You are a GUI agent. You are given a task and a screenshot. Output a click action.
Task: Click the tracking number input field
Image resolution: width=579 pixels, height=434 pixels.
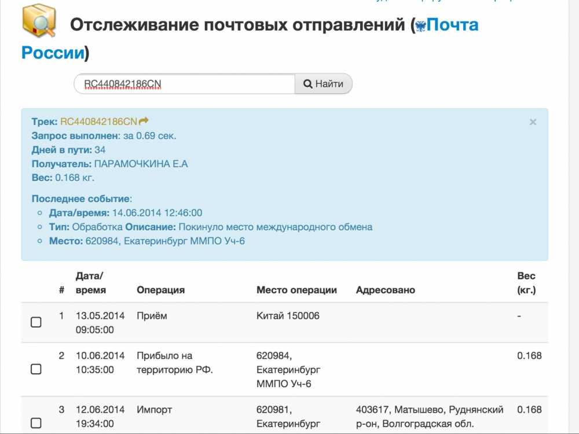click(x=185, y=84)
